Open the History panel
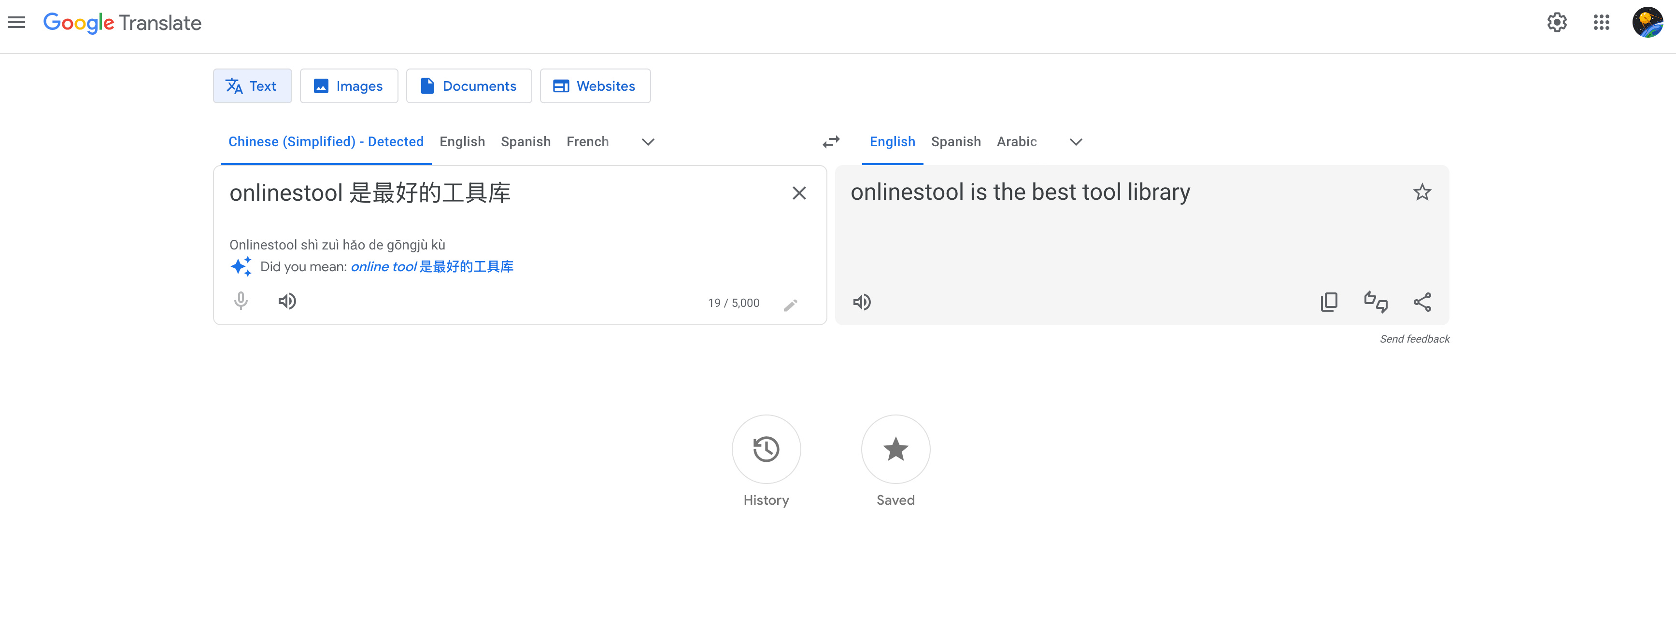1676x636 pixels. pyautogui.click(x=767, y=449)
